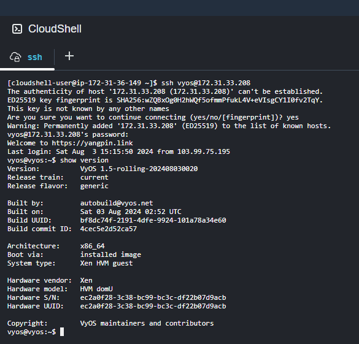Screen dimensions: 359x344
Task: Click the terminal cursor at the vyos prompt
Action: (x=62, y=332)
